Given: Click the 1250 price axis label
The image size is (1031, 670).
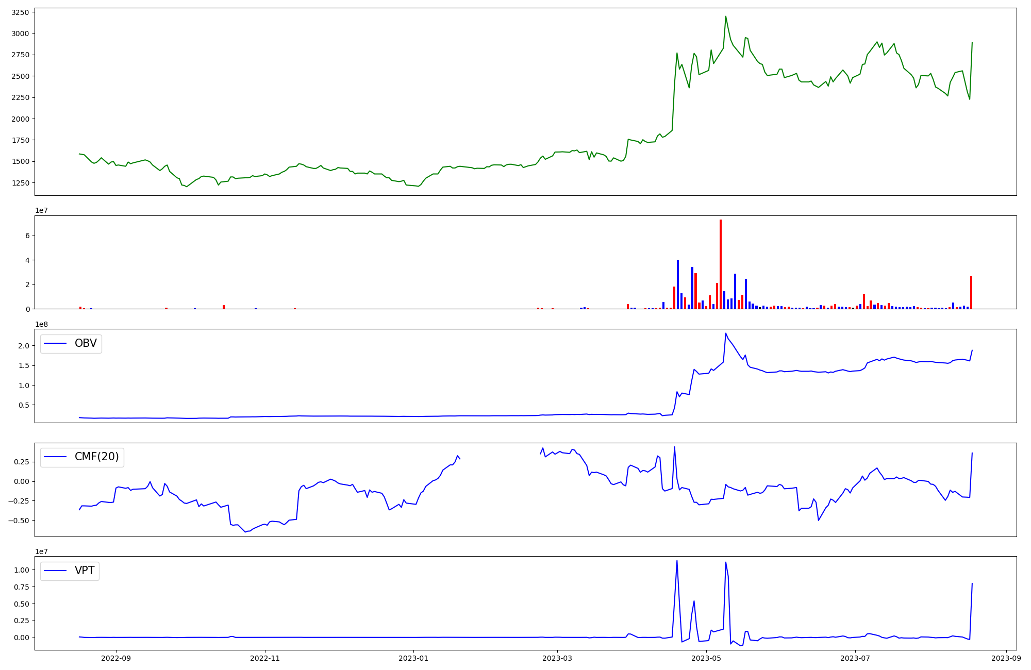Looking at the screenshot, I should (x=21, y=183).
